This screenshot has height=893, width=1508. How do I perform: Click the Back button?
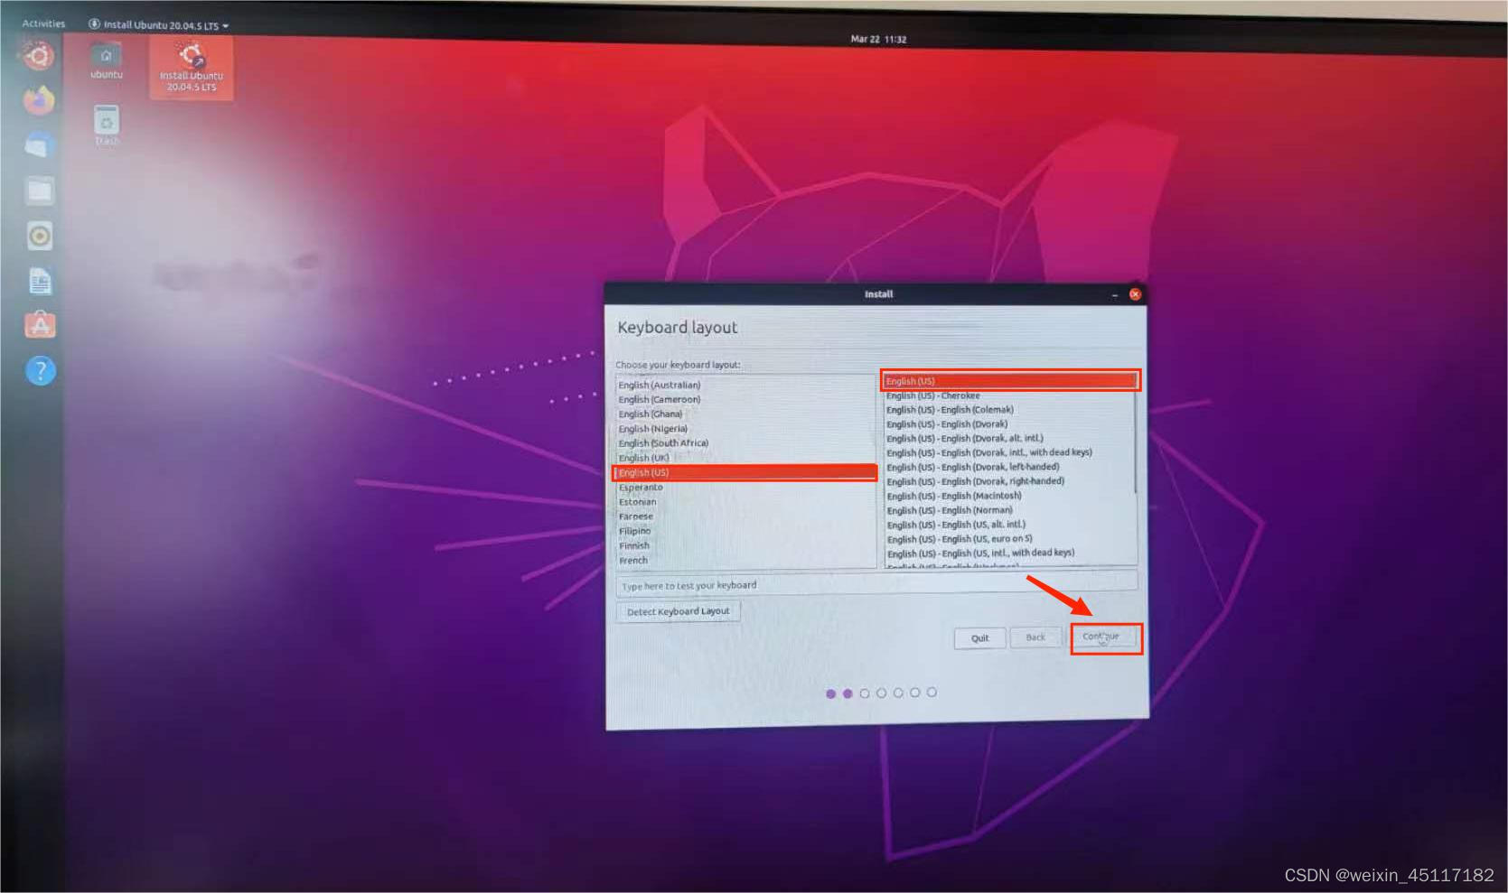pos(1035,637)
